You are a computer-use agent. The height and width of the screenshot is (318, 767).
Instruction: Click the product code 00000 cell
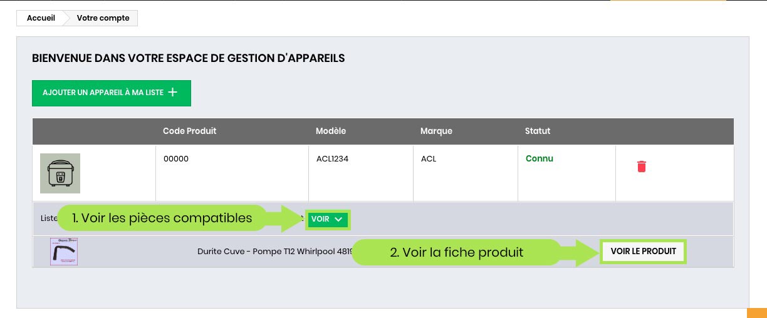(x=176, y=159)
